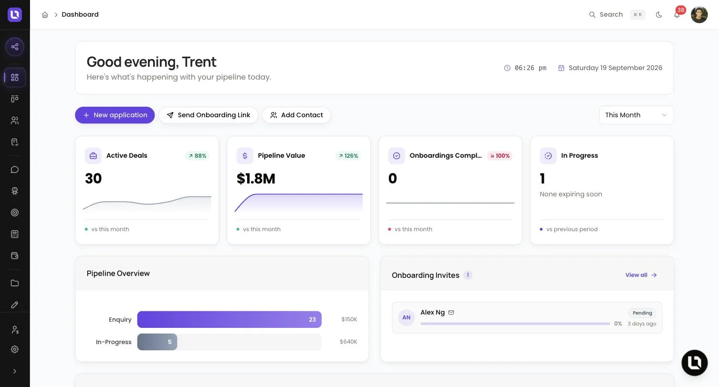Click the 126% trend badge on Pipeline Value
This screenshot has height=387, width=719.
(348, 156)
